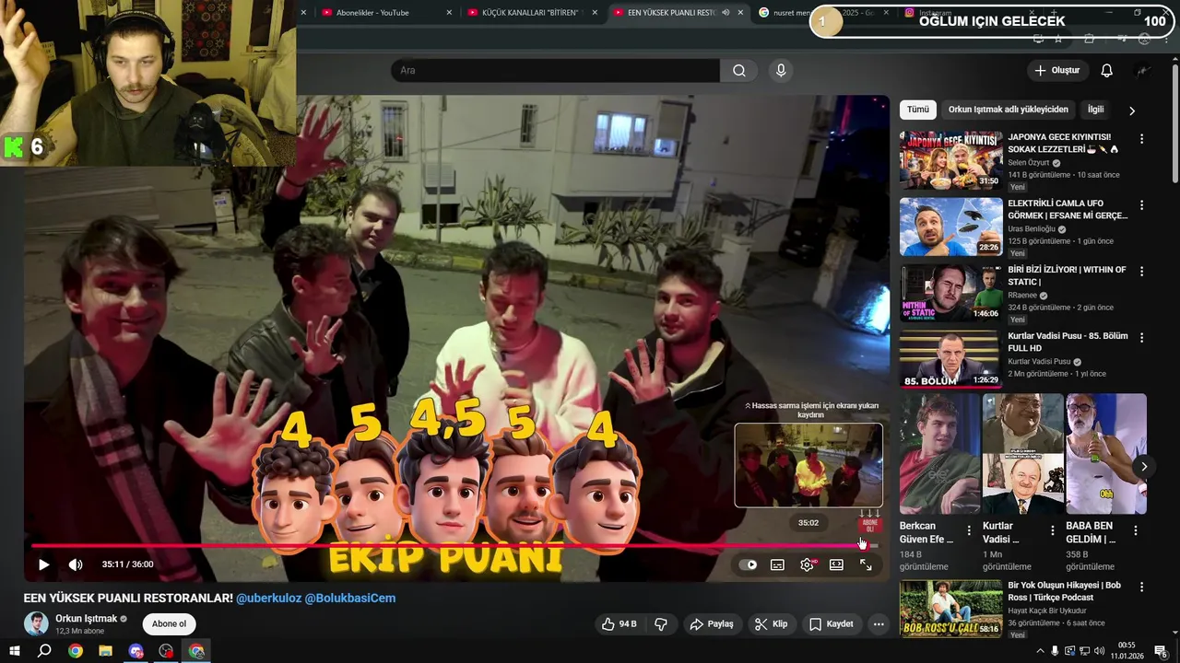The width and height of the screenshot is (1180, 663).
Task: Open OBS Studio from taskbar
Action: pyautogui.click(x=166, y=651)
